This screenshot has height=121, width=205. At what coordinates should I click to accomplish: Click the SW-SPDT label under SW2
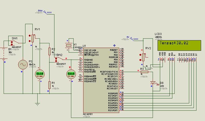[x=61, y=64]
